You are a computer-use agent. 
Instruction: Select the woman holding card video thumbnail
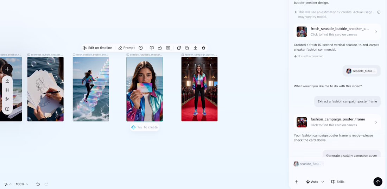coord(145,89)
